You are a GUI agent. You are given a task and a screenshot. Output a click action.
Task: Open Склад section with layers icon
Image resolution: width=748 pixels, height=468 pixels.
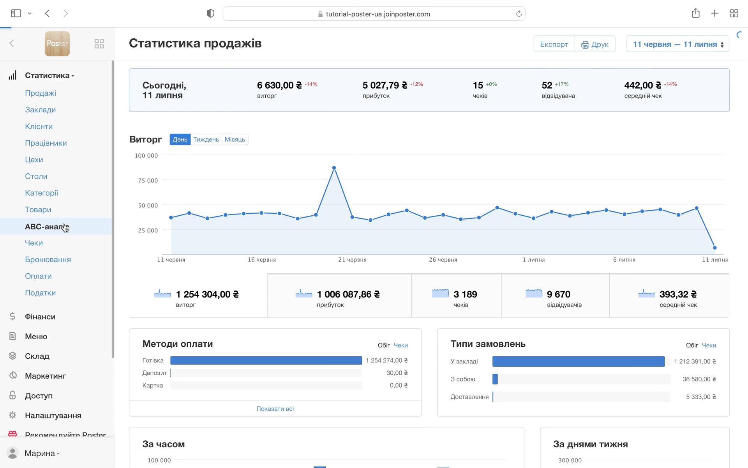pos(37,356)
